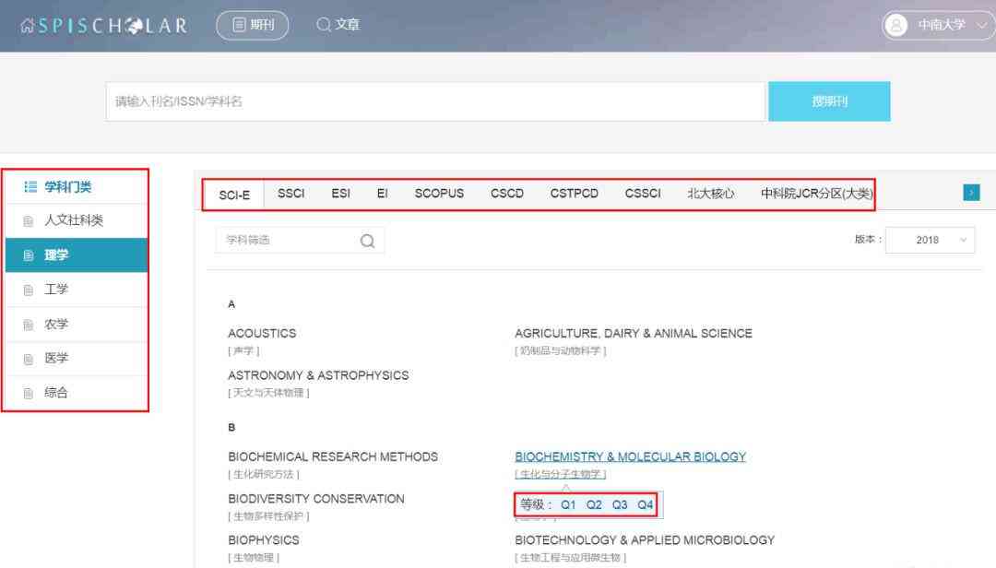Image resolution: width=996 pixels, height=568 pixels.
Task: Select Q3 quartile level
Action: (620, 505)
